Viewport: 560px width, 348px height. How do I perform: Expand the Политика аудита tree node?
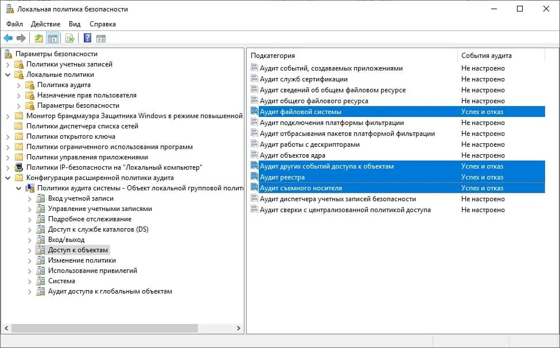(x=18, y=85)
